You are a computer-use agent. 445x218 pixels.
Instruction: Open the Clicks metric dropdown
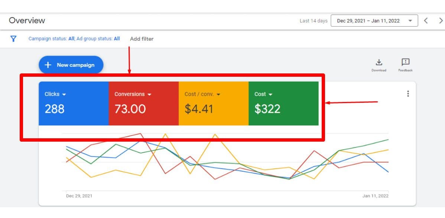coord(55,94)
